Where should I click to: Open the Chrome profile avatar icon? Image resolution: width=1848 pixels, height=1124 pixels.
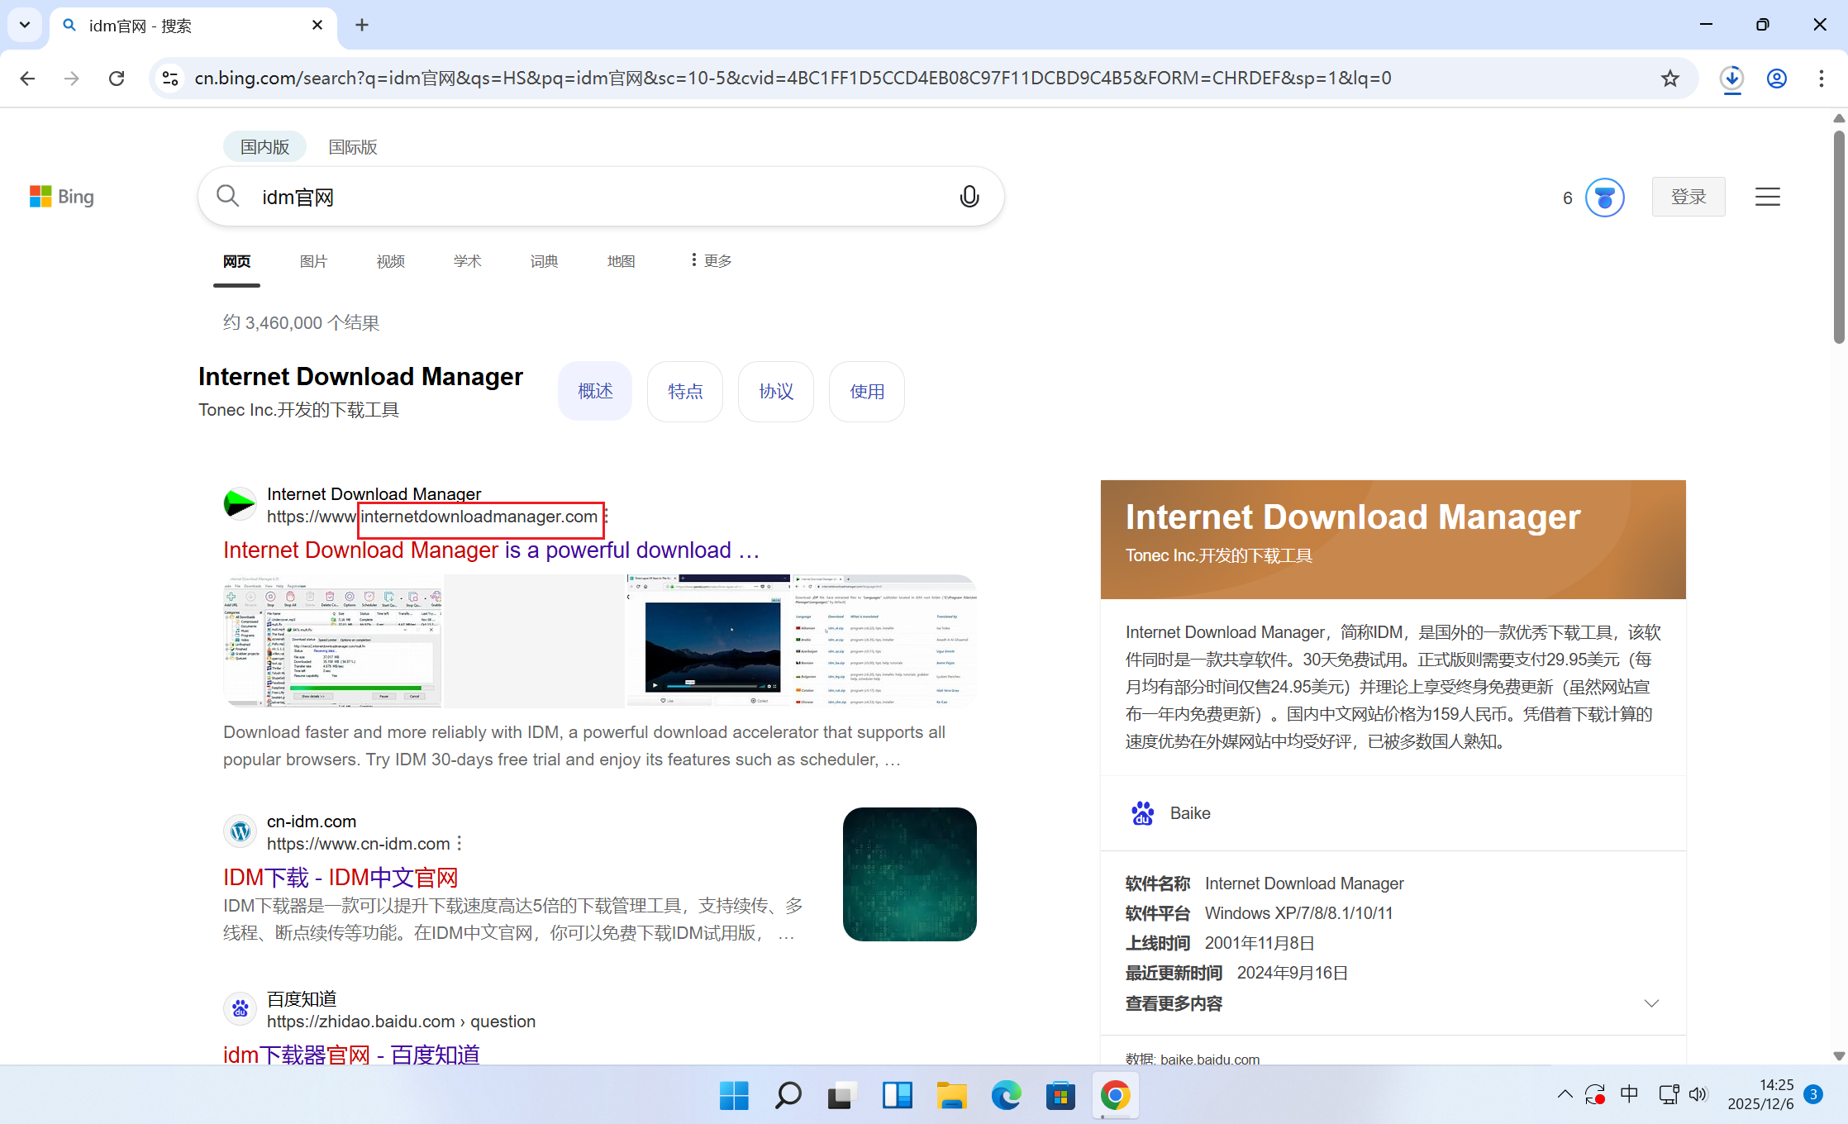coord(1776,78)
